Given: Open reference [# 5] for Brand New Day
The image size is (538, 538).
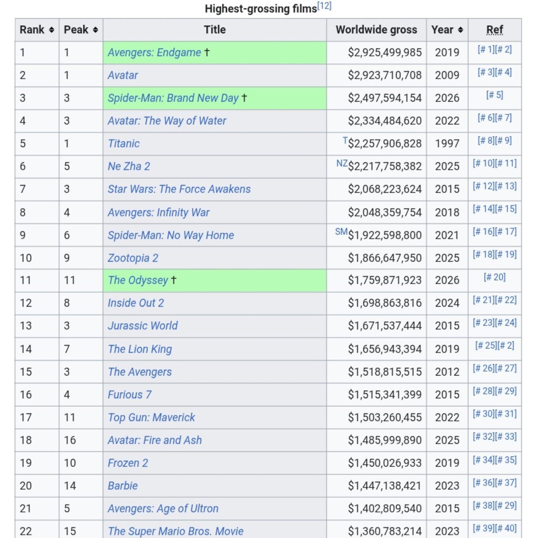Looking at the screenshot, I should [495, 95].
